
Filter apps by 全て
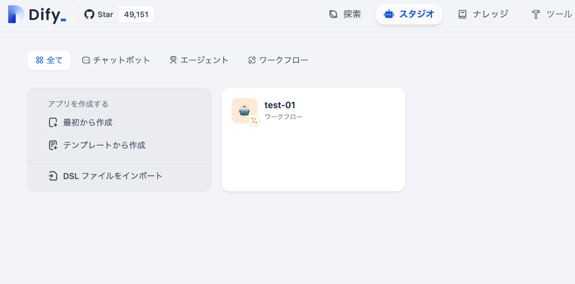click(49, 60)
